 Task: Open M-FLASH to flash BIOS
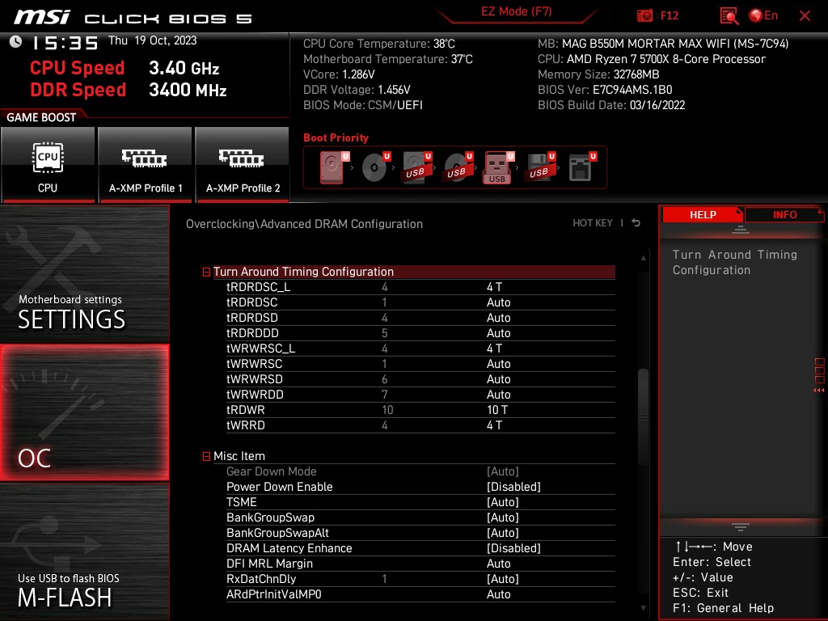84,551
